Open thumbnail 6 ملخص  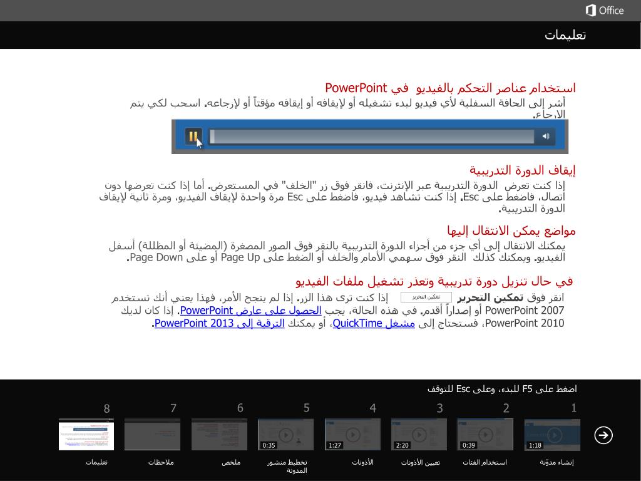219,435
